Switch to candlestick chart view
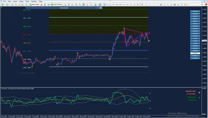 click(69, 5)
